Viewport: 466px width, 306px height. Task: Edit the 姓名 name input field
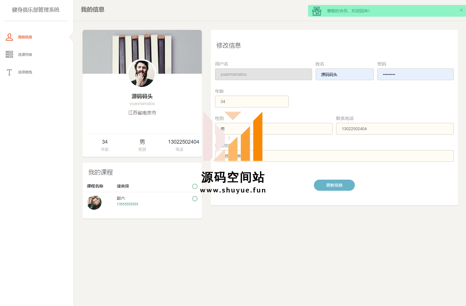(344, 74)
